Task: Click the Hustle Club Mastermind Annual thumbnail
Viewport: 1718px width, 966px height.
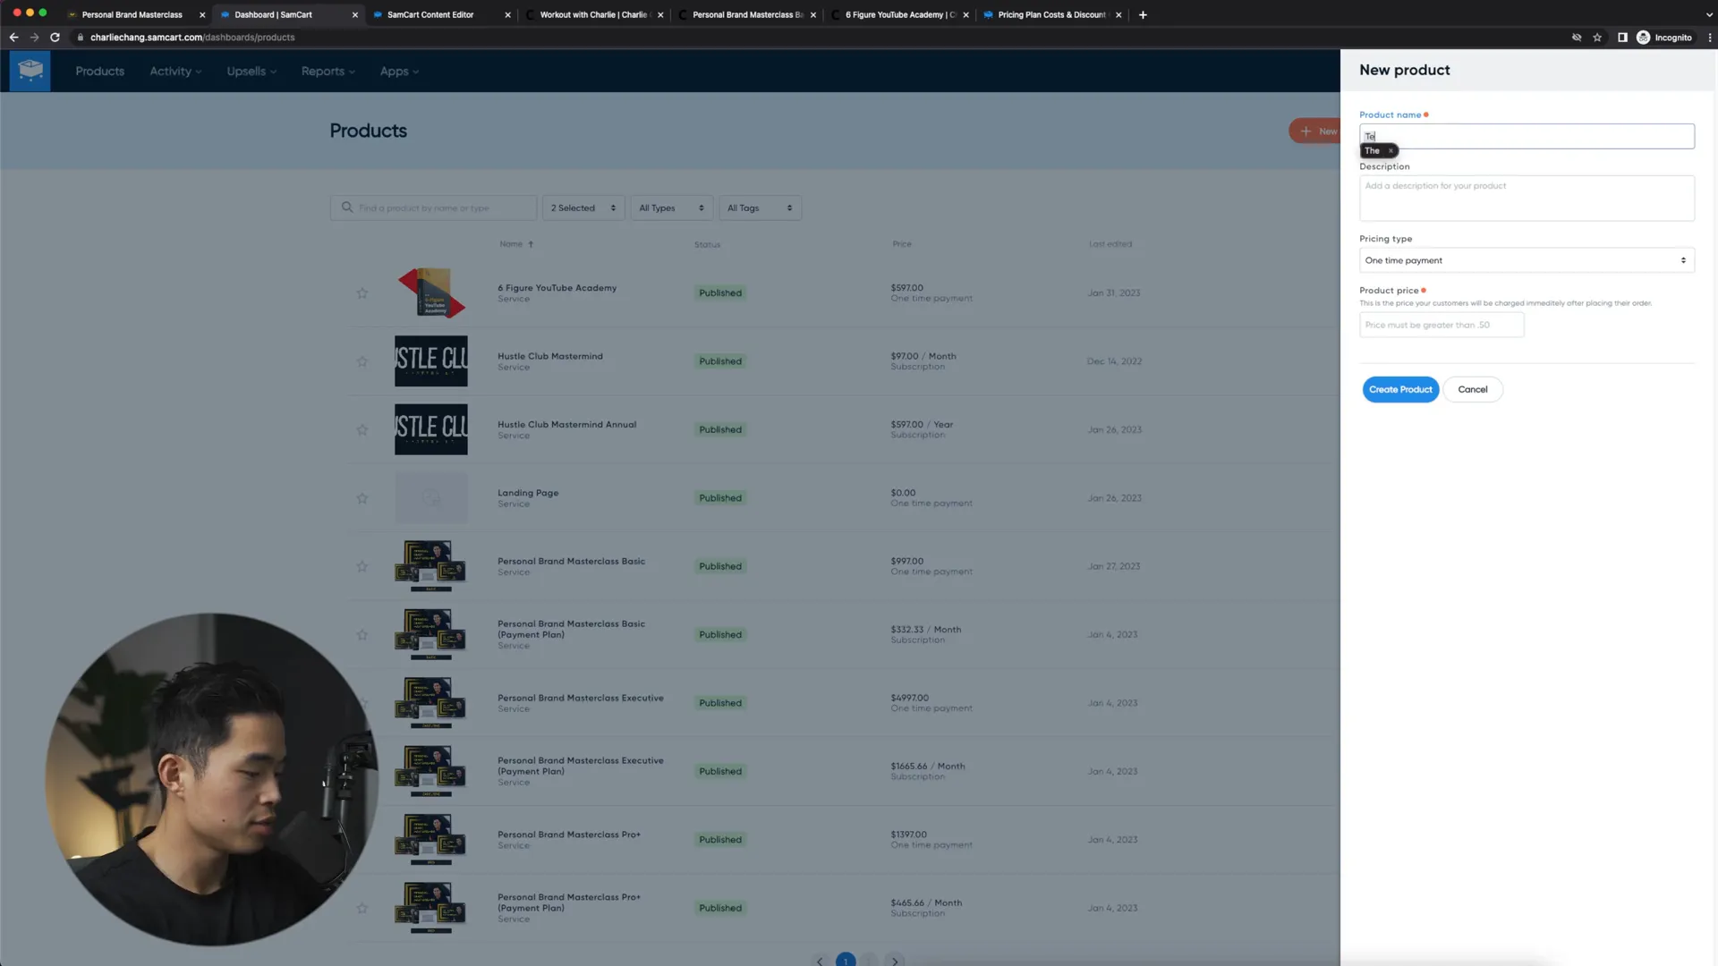Action: [431, 429]
